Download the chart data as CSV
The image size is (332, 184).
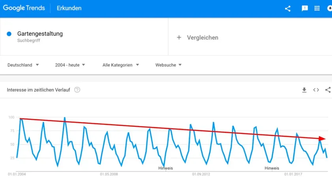[304, 90]
